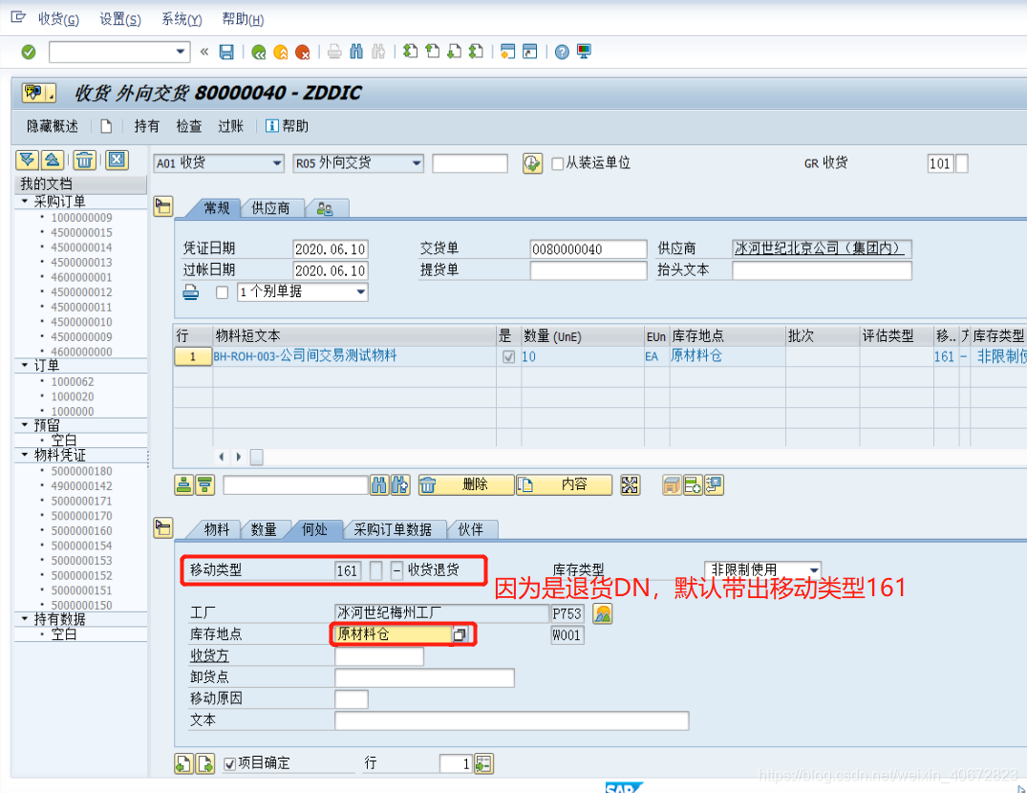Viewport: 1027px width, 793px height.
Task: Click the Customize local layout monitor icon
Action: [585, 51]
